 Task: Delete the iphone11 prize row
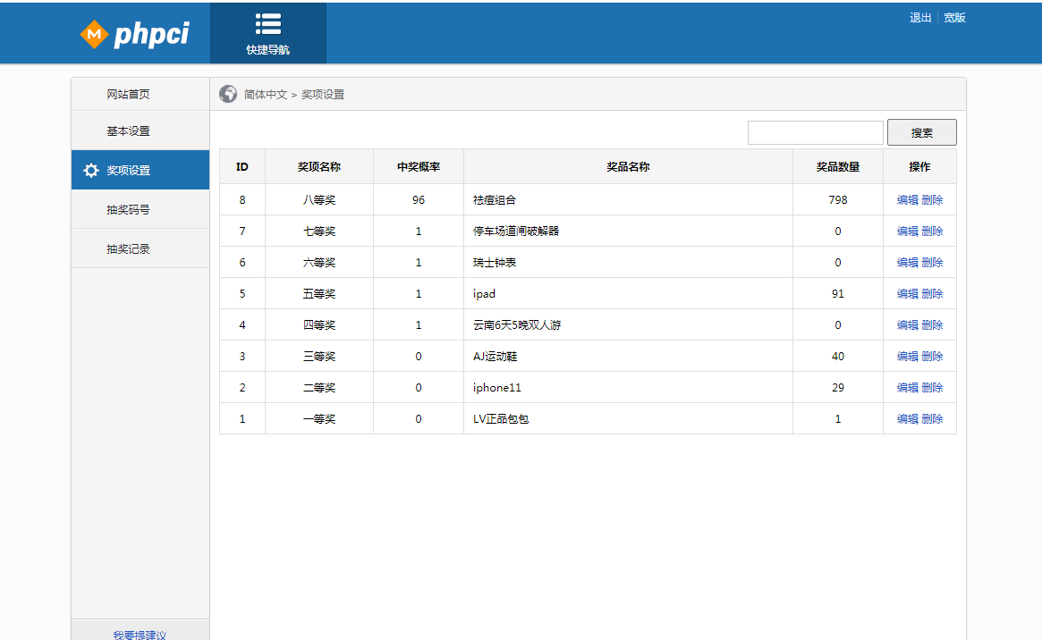click(x=933, y=387)
